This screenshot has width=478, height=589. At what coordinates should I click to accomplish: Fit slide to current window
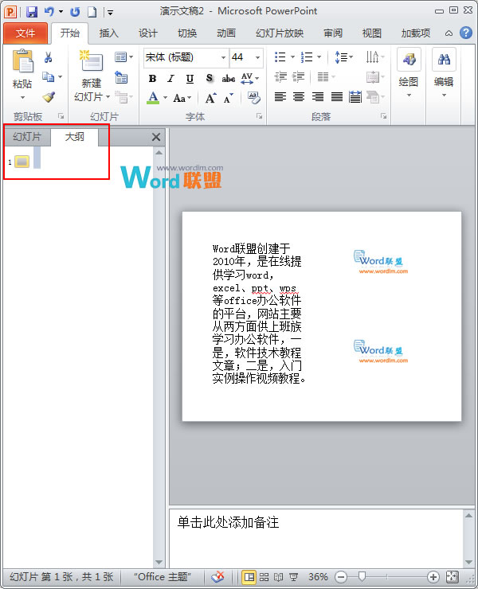pyautogui.click(x=452, y=576)
